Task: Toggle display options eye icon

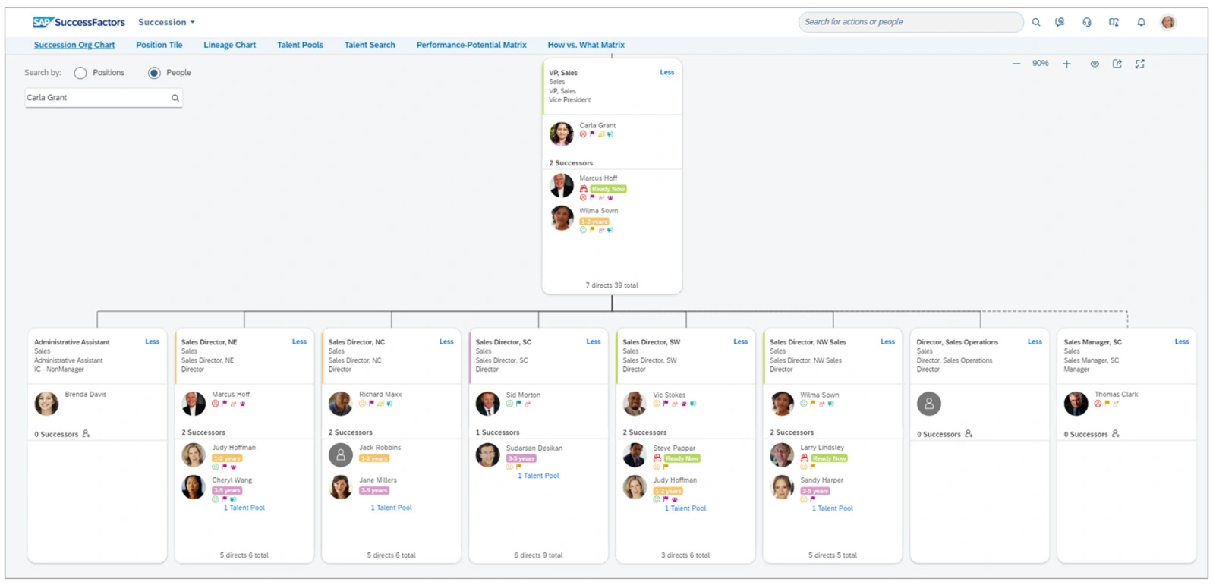Action: click(1095, 64)
